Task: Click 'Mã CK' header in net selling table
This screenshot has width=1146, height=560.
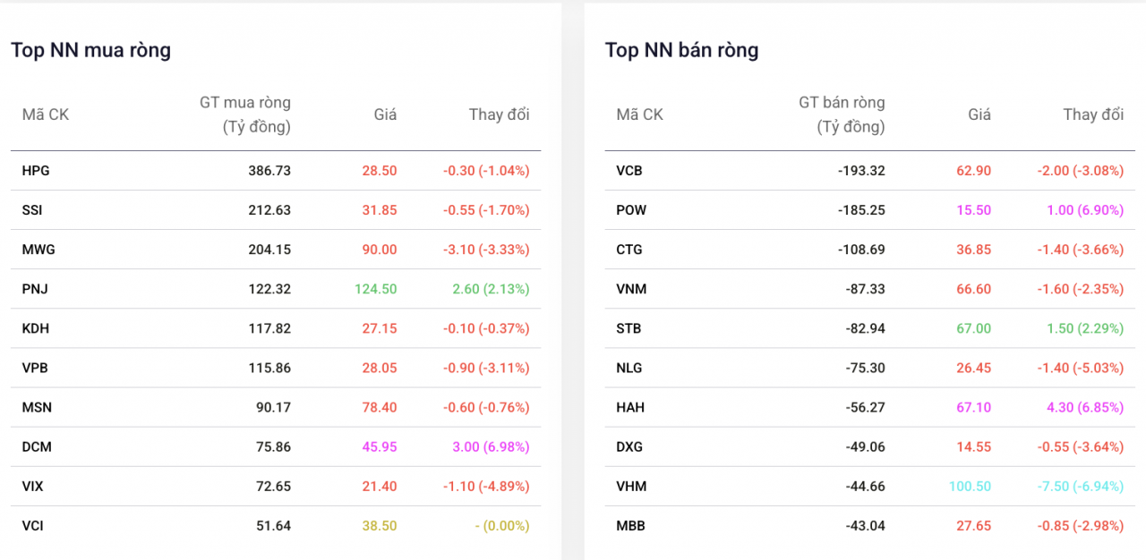Action: pos(639,115)
